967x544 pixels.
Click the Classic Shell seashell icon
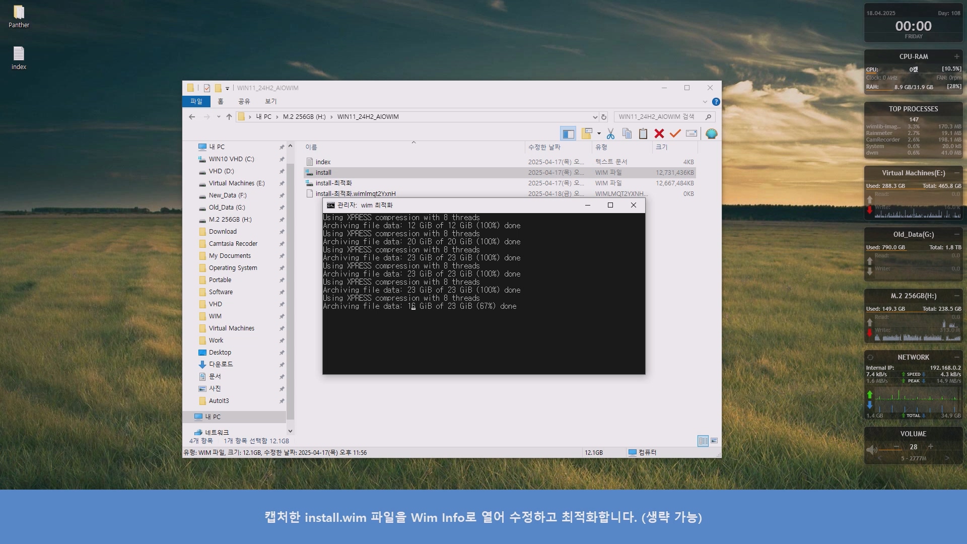[x=711, y=133]
